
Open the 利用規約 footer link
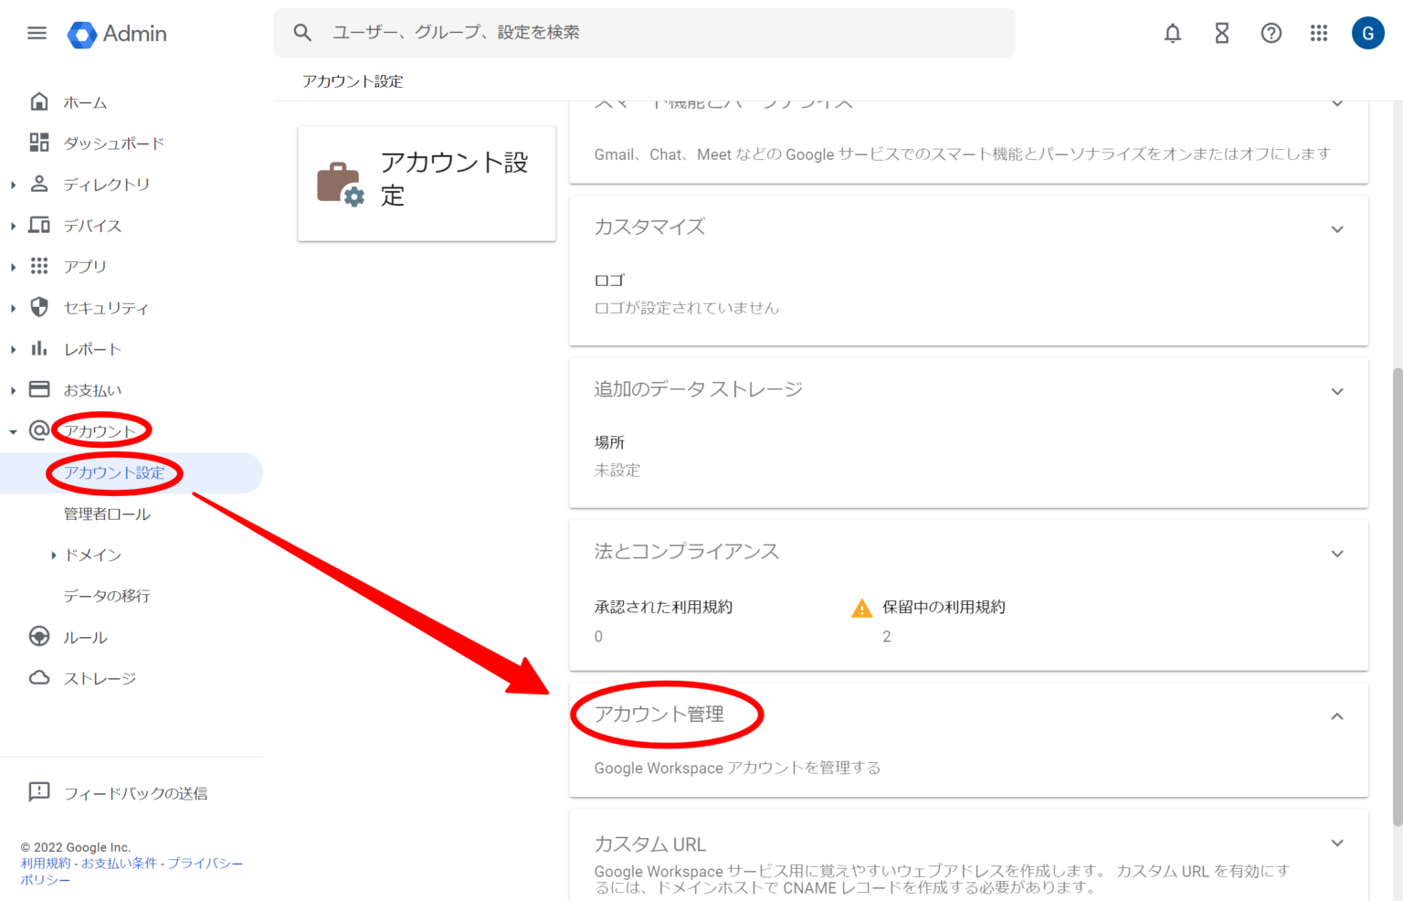tap(45, 864)
